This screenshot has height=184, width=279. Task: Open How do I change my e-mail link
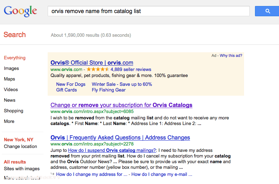(x=162, y=174)
